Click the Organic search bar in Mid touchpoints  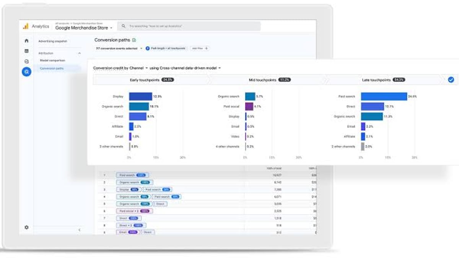pyautogui.click(x=250, y=97)
